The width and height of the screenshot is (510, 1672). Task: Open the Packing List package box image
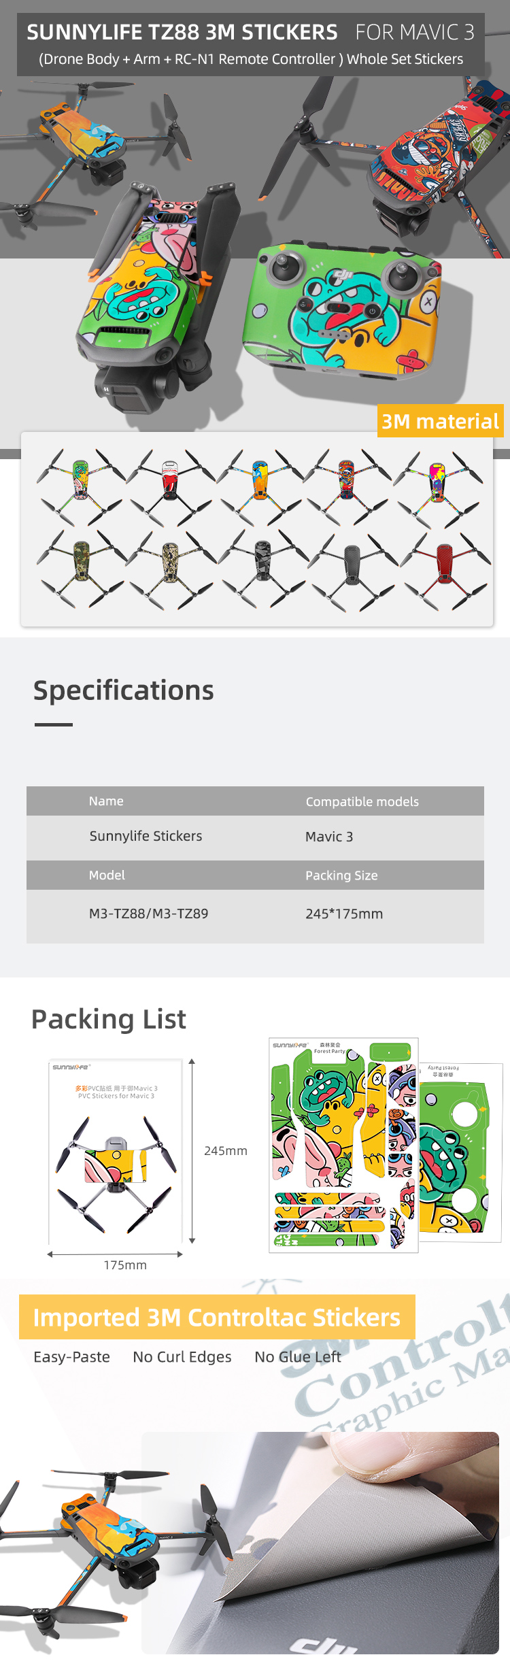tap(116, 1150)
